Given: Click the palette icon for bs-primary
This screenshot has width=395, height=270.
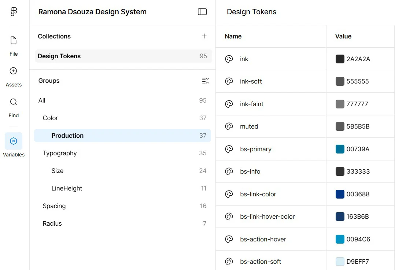Looking at the screenshot, I should (229, 149).
